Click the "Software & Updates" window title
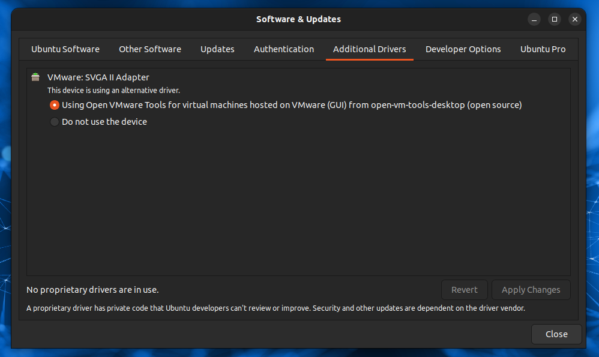 [298, 19]
